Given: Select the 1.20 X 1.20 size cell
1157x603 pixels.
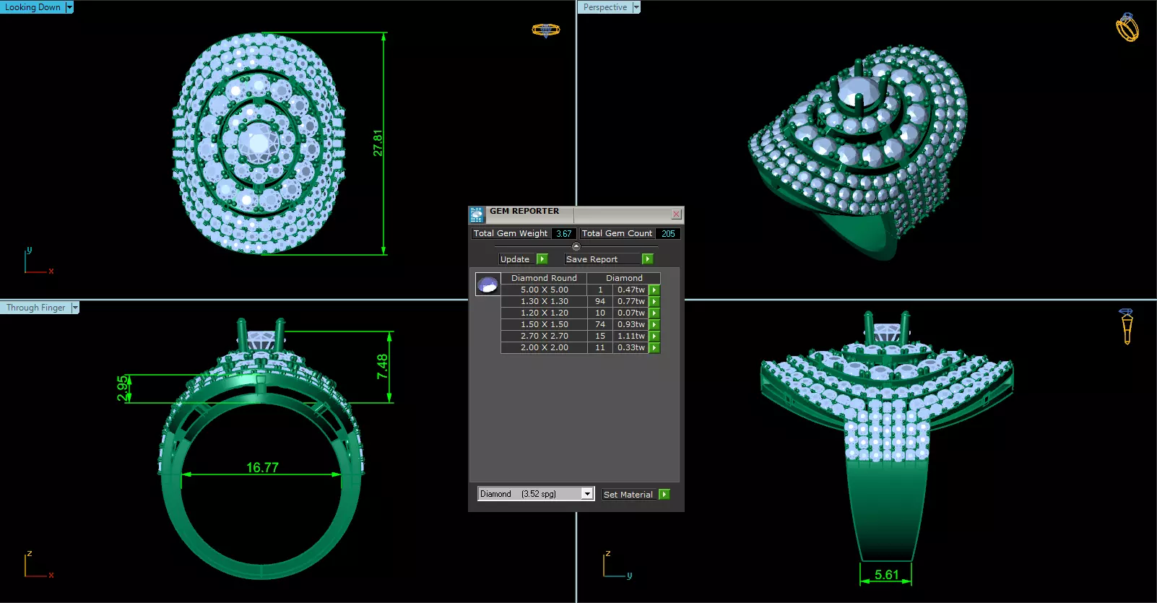Looking at the screenshot, I should click(x=544, y=313).
